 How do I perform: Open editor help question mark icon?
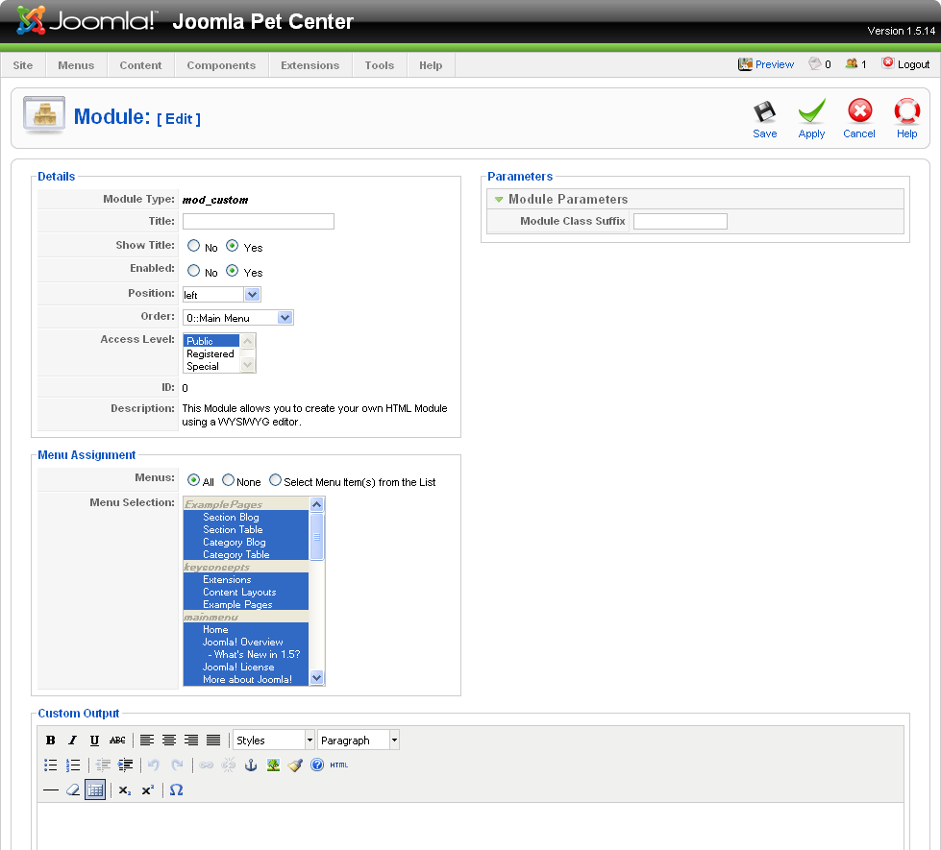(317, 765)
